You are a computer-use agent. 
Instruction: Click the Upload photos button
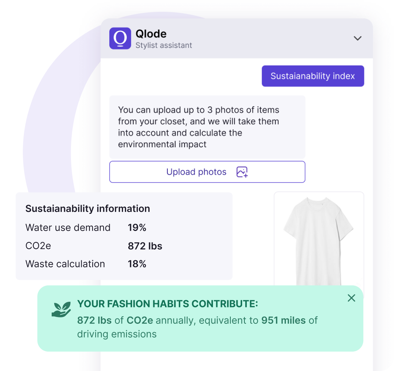click(207, 172)
